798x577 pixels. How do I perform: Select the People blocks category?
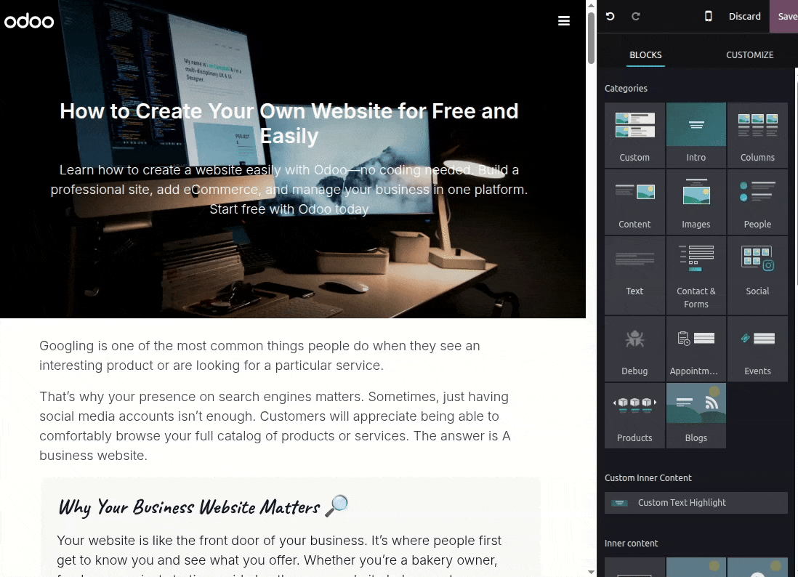[x=757, y=202]
